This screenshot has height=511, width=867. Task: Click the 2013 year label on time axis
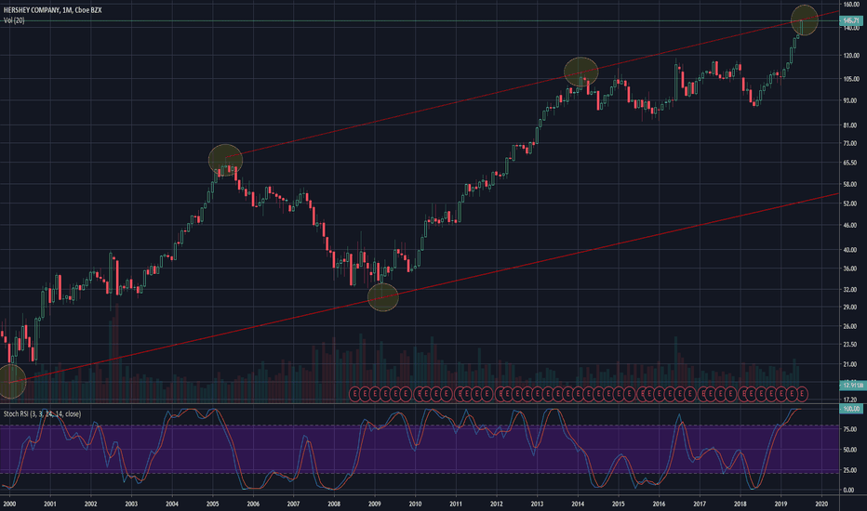point(537,504)
